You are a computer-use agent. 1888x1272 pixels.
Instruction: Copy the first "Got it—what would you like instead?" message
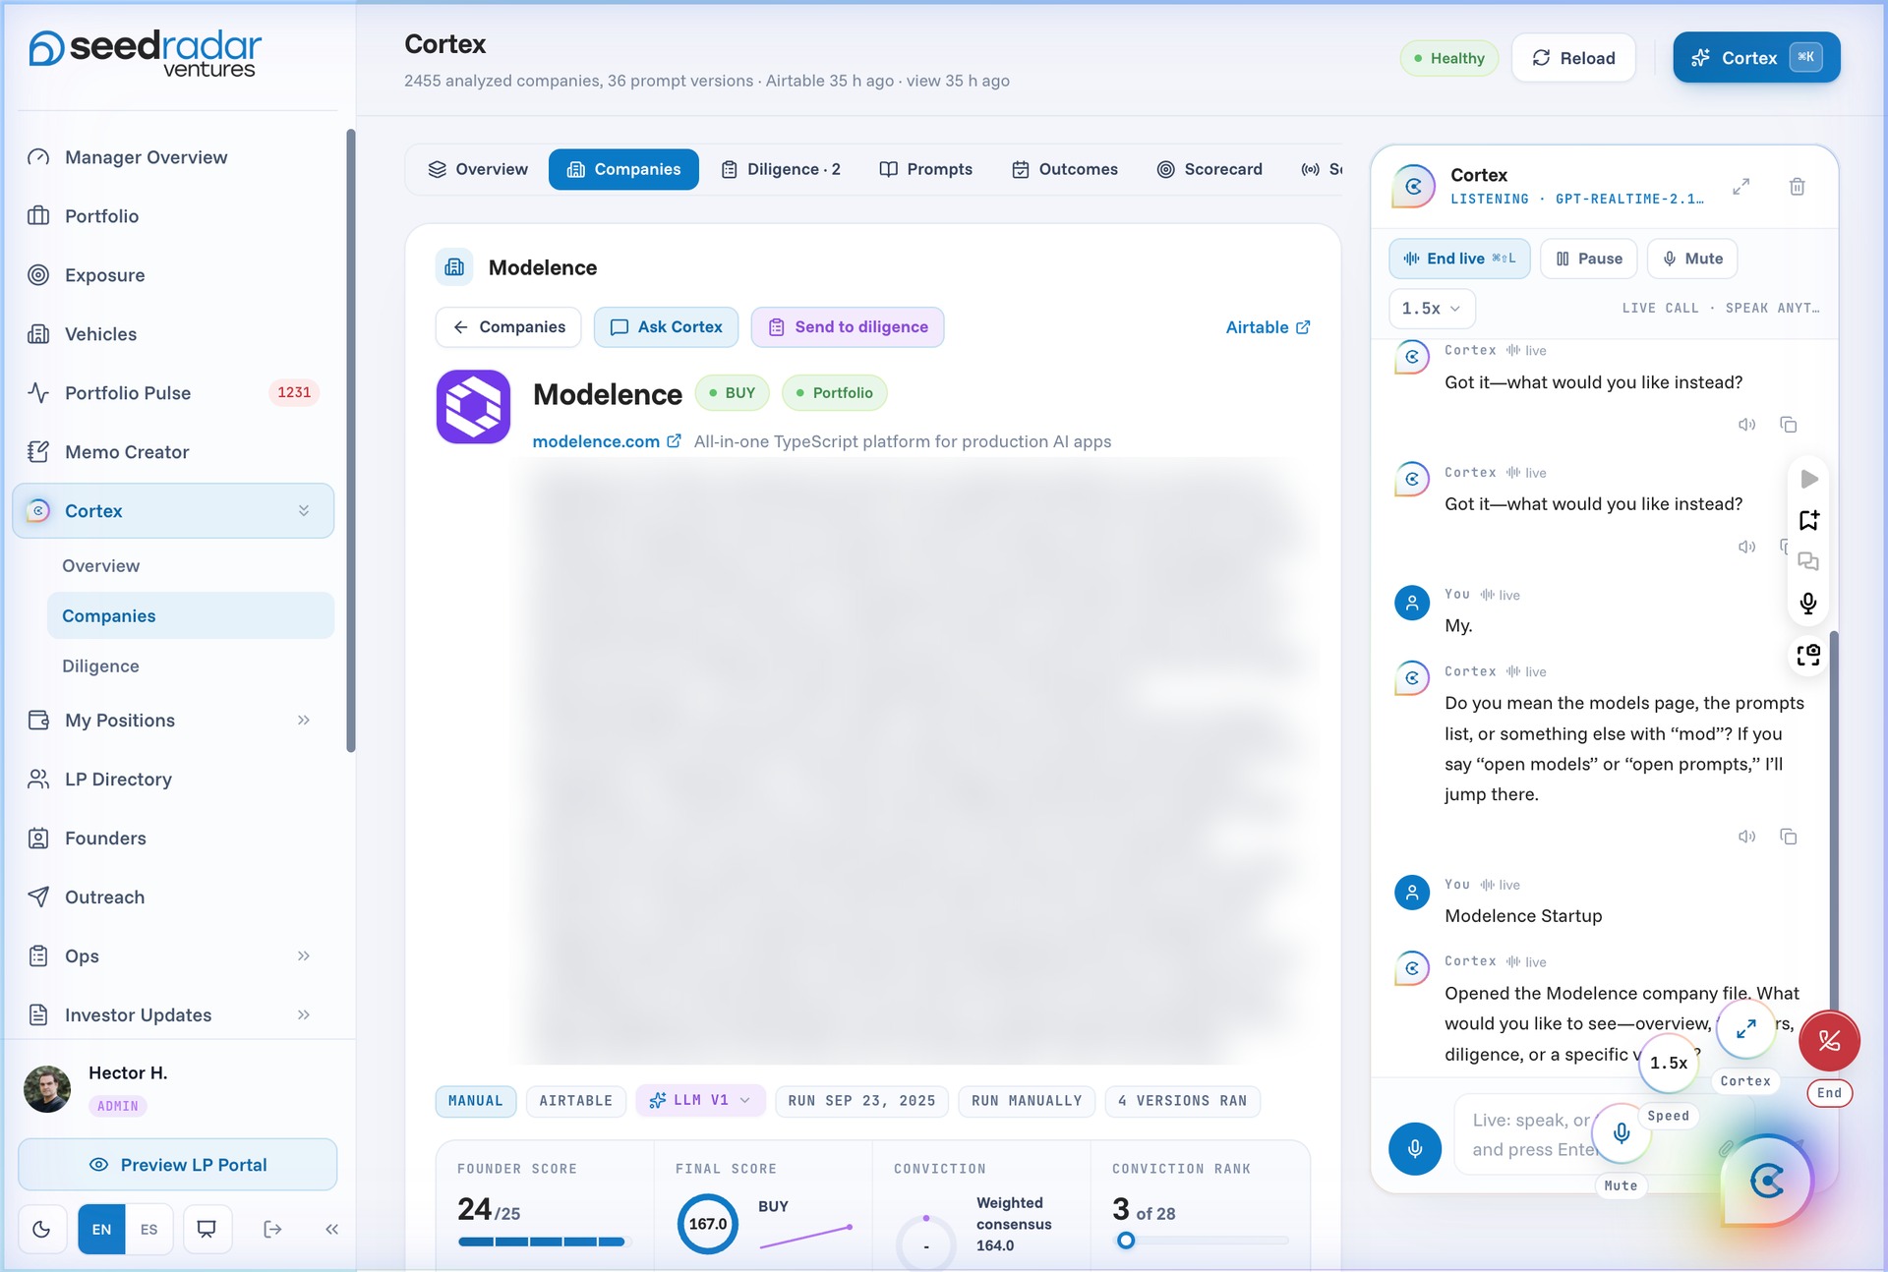click(1788, 425)
